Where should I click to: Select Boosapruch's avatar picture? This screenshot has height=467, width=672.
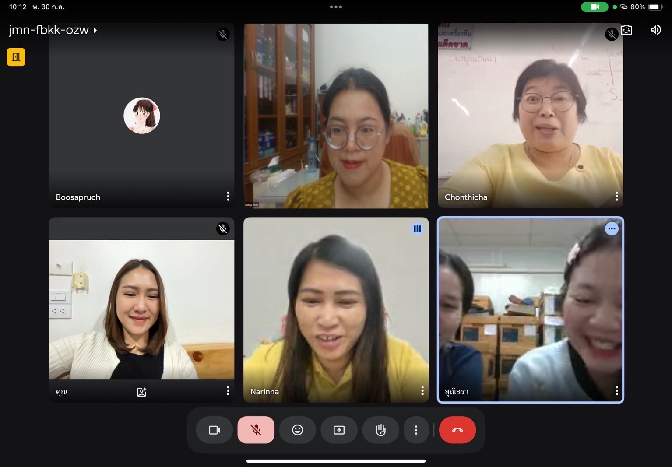[x=142, y=116]
